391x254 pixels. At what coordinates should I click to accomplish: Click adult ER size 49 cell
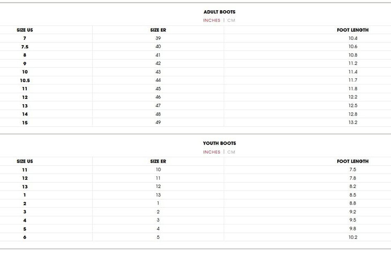pyautogui.click(x=158, y=122)
